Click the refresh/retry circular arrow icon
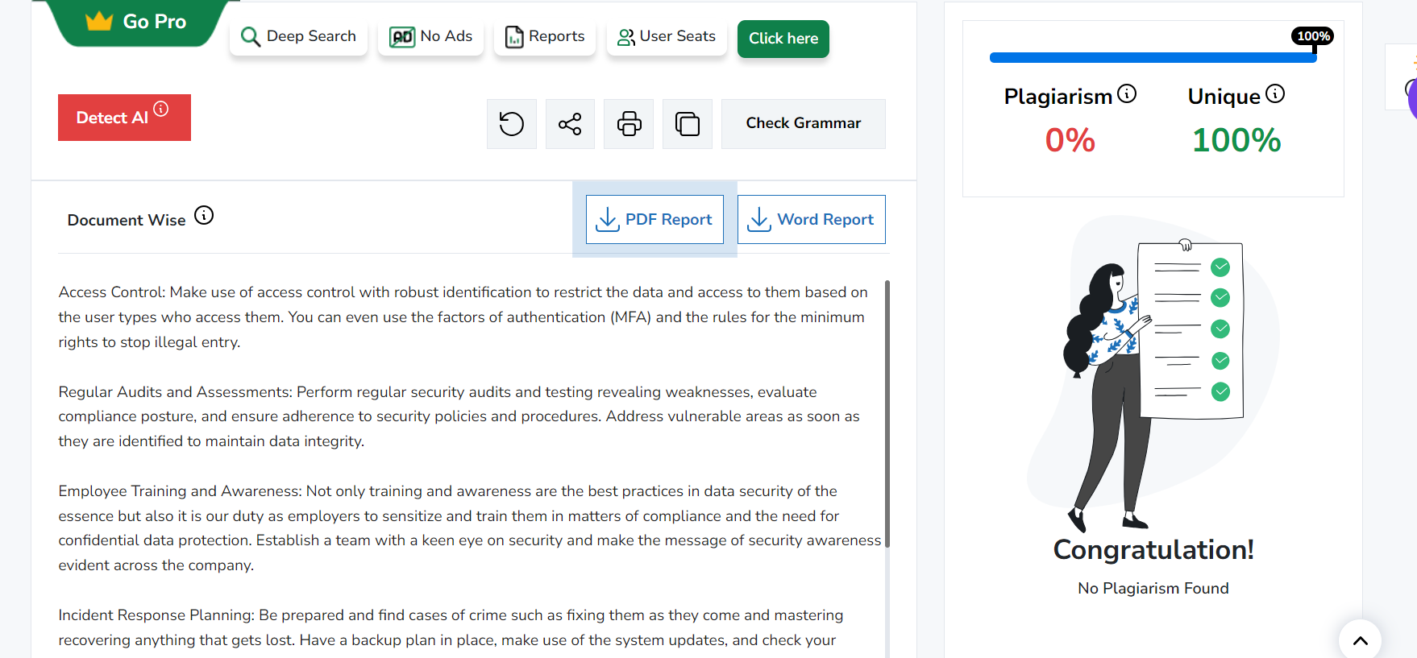The width and height of the screenshot is (1417, 658). [511, 124]
